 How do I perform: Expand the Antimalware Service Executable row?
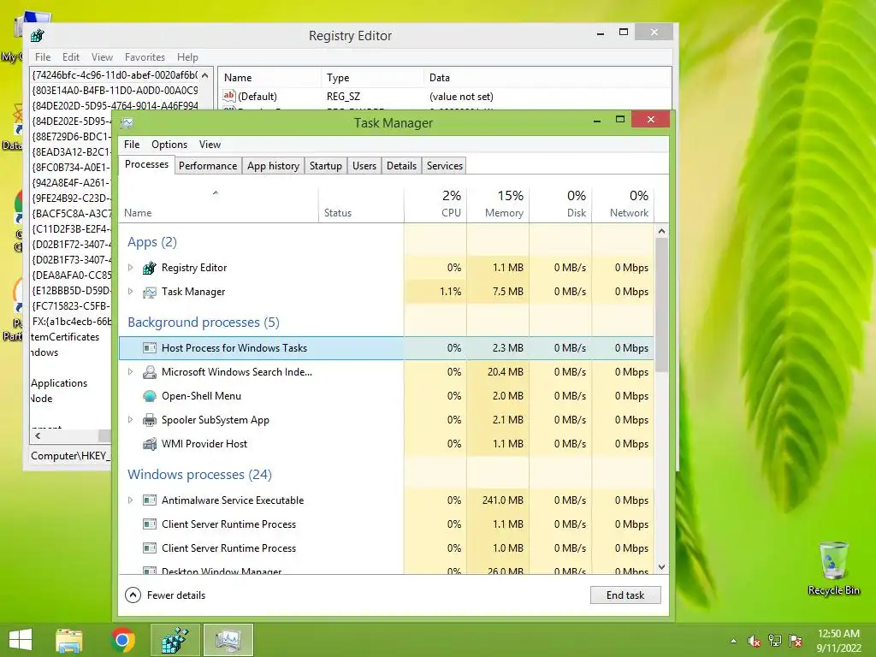[130, 500]
